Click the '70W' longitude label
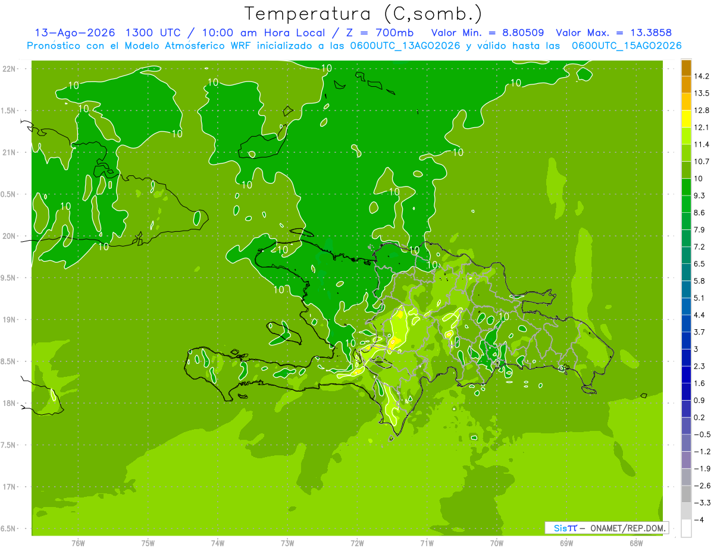The height and width of the screenshot is (551, 714). pyautogui.click(x=497, y=543)
